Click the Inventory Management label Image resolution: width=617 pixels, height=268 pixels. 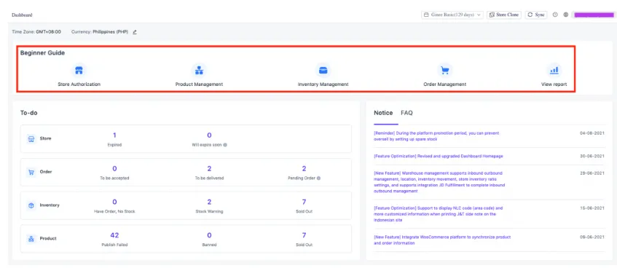(323, 84)
